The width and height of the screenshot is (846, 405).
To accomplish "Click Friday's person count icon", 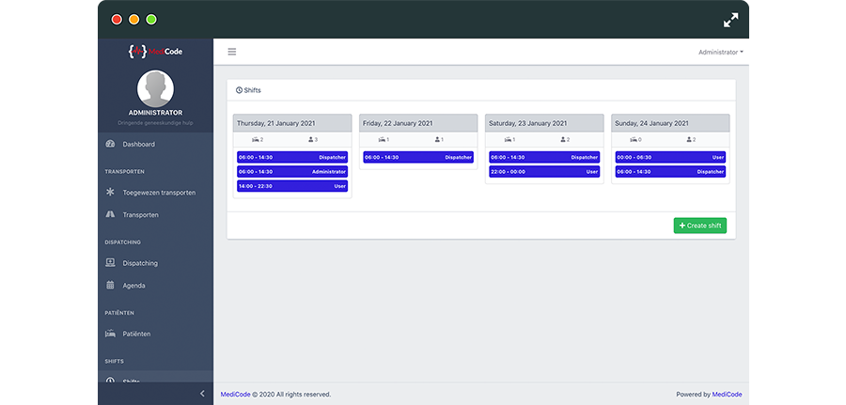I will tap(437, 140).
